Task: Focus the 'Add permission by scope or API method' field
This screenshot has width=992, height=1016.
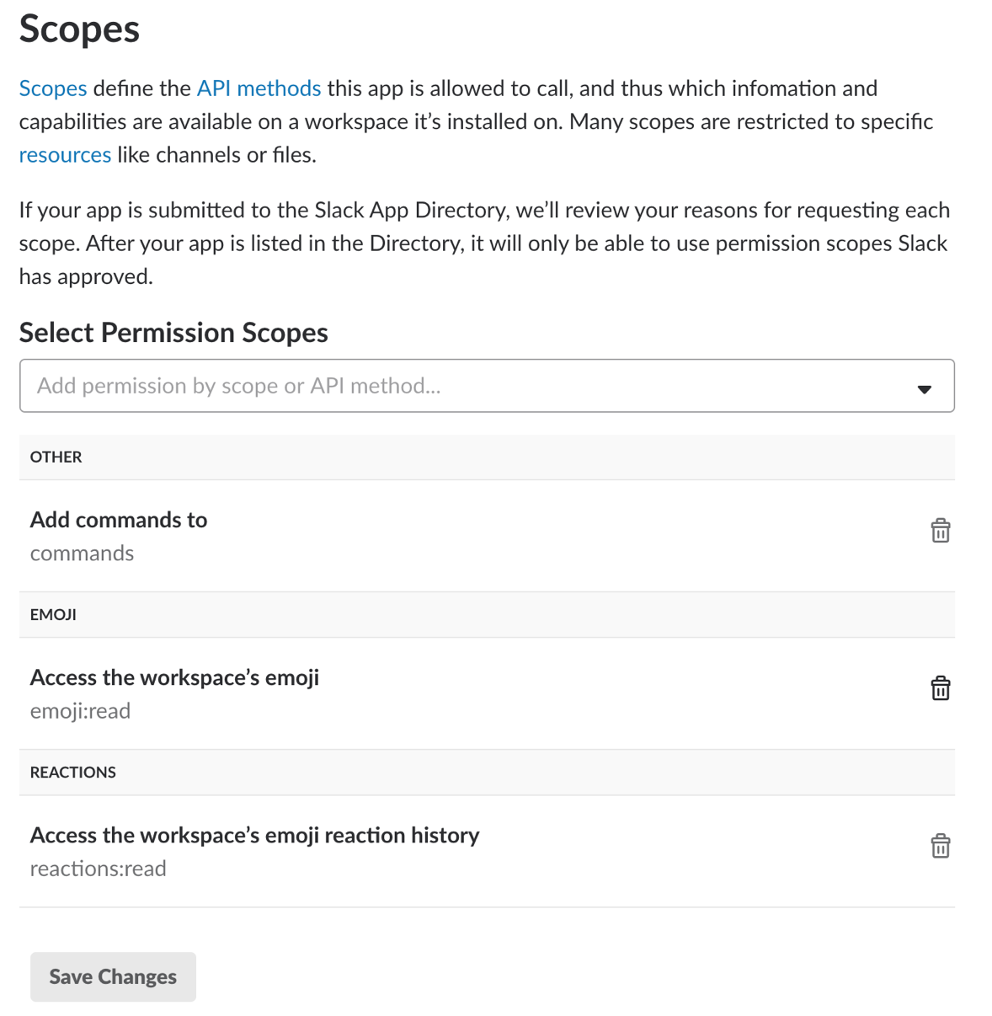Action: pyautogui.click(x=487, y=386)
